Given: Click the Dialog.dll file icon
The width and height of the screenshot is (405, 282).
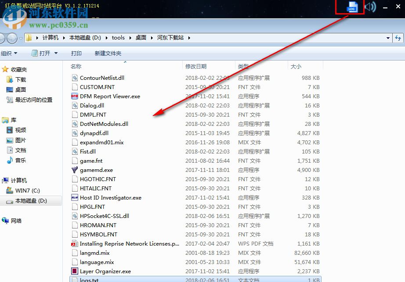Looking at the screenshot, I should [x=75, y=105].
